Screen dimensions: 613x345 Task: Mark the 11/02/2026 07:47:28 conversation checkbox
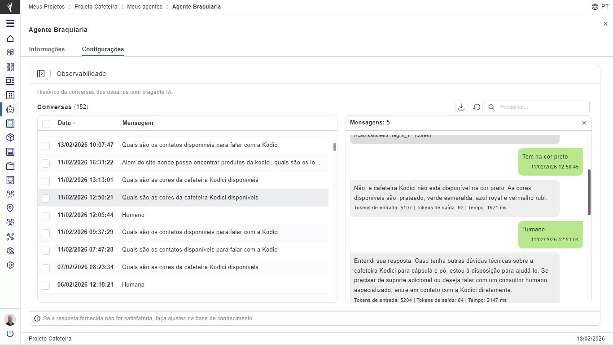[x=46, y=250]
